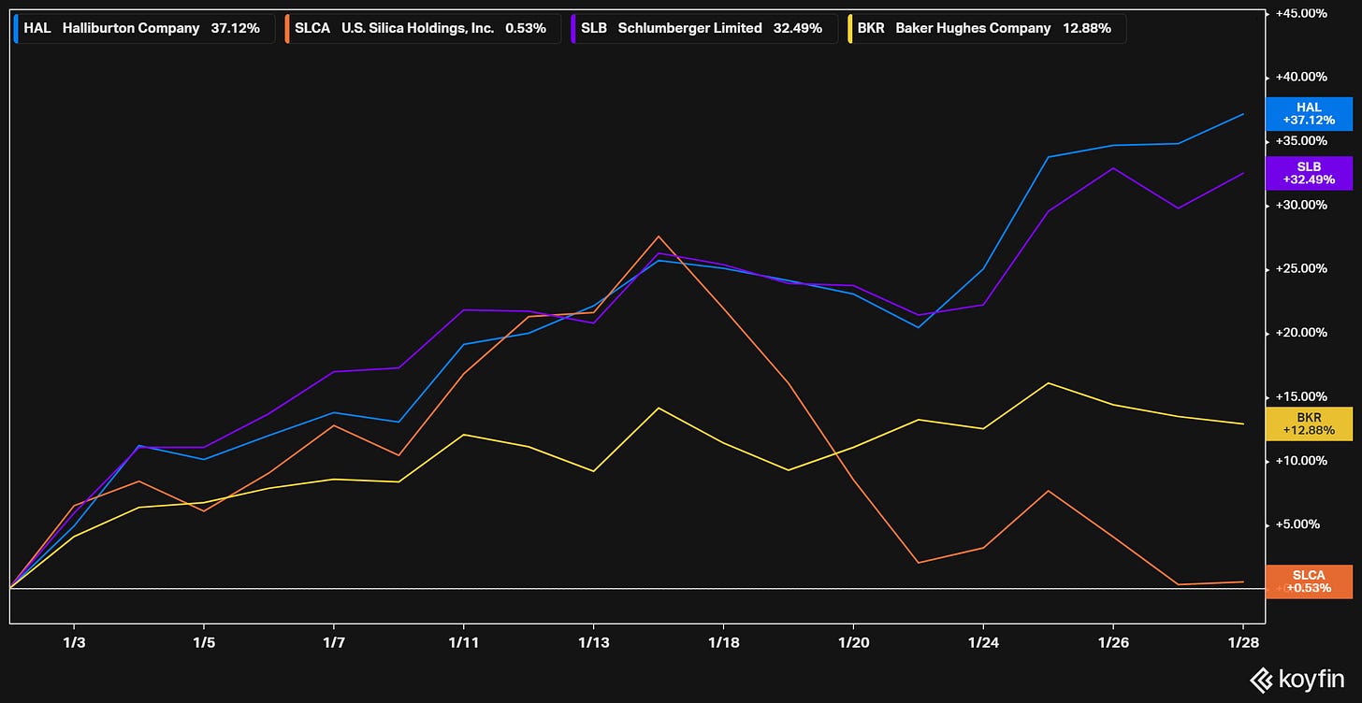
Task: Click the 0.53% value in SLCA legend
Action: (526, 28)
